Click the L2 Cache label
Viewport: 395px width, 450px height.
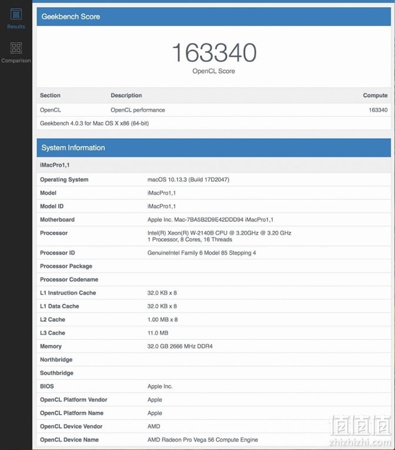(x=52, y=319)
